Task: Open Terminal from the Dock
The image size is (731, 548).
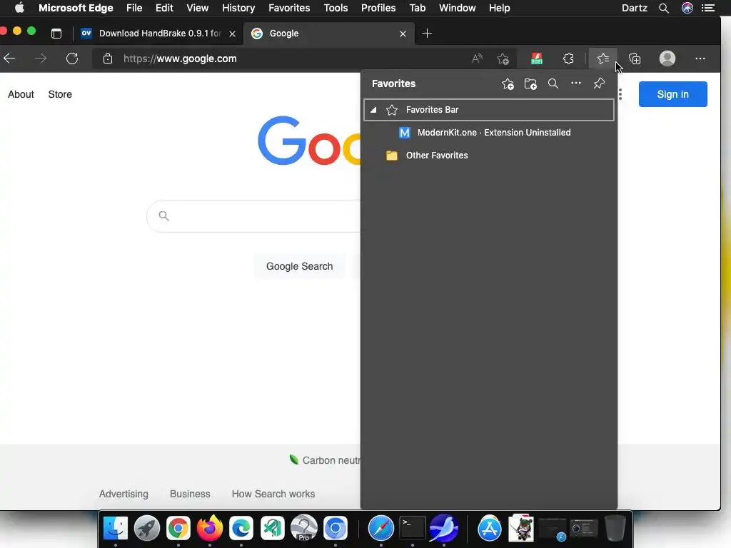Action: point(413,527)
